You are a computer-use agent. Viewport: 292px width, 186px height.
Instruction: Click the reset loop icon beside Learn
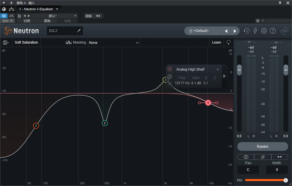pos(229,42)
